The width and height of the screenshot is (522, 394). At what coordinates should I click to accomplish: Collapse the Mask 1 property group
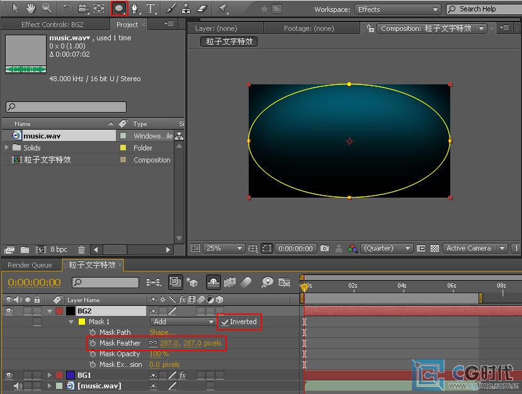pyautogui.click(x=71, y=322)
